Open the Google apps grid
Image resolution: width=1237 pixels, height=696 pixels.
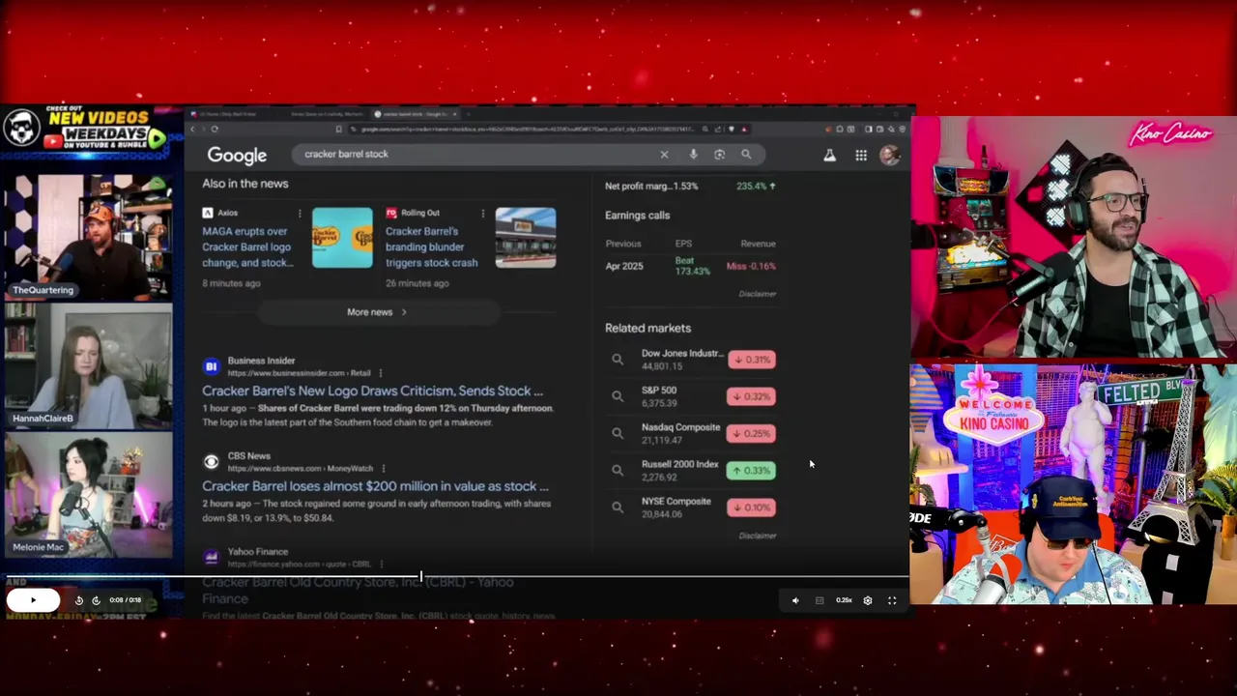(x=861, y=155)
